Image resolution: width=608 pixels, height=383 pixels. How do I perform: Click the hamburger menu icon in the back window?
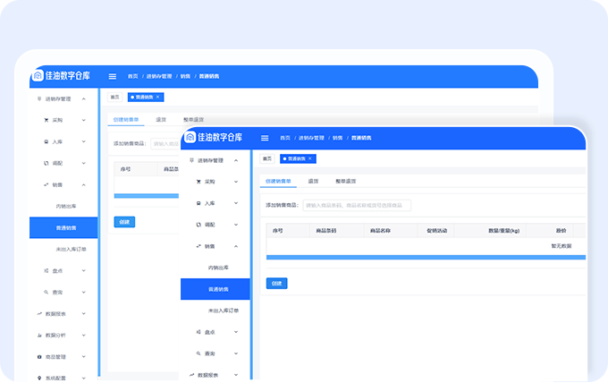tap(112, 76)
